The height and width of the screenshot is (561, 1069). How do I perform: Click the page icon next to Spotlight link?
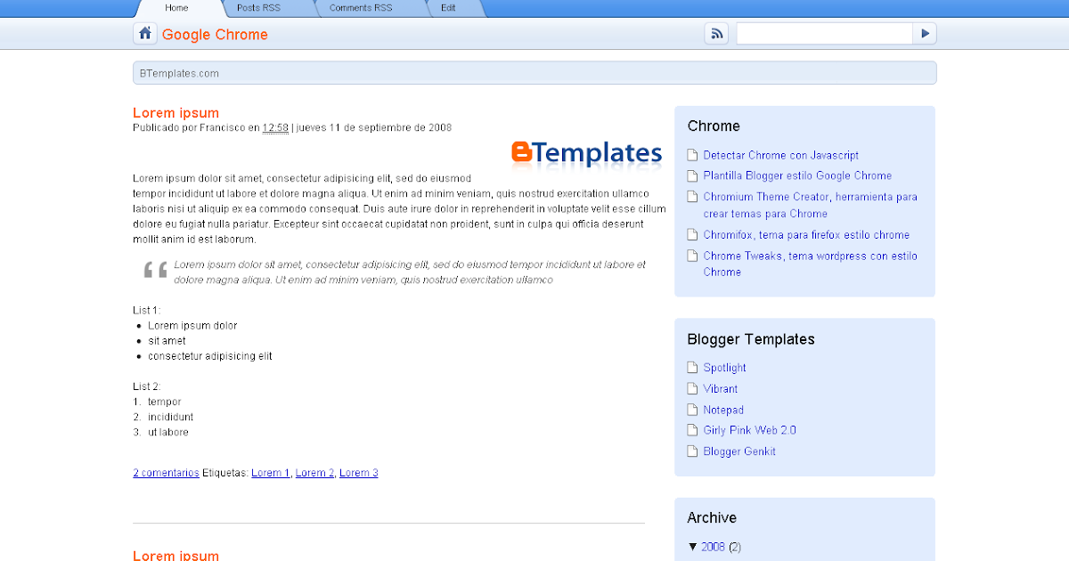692,367
